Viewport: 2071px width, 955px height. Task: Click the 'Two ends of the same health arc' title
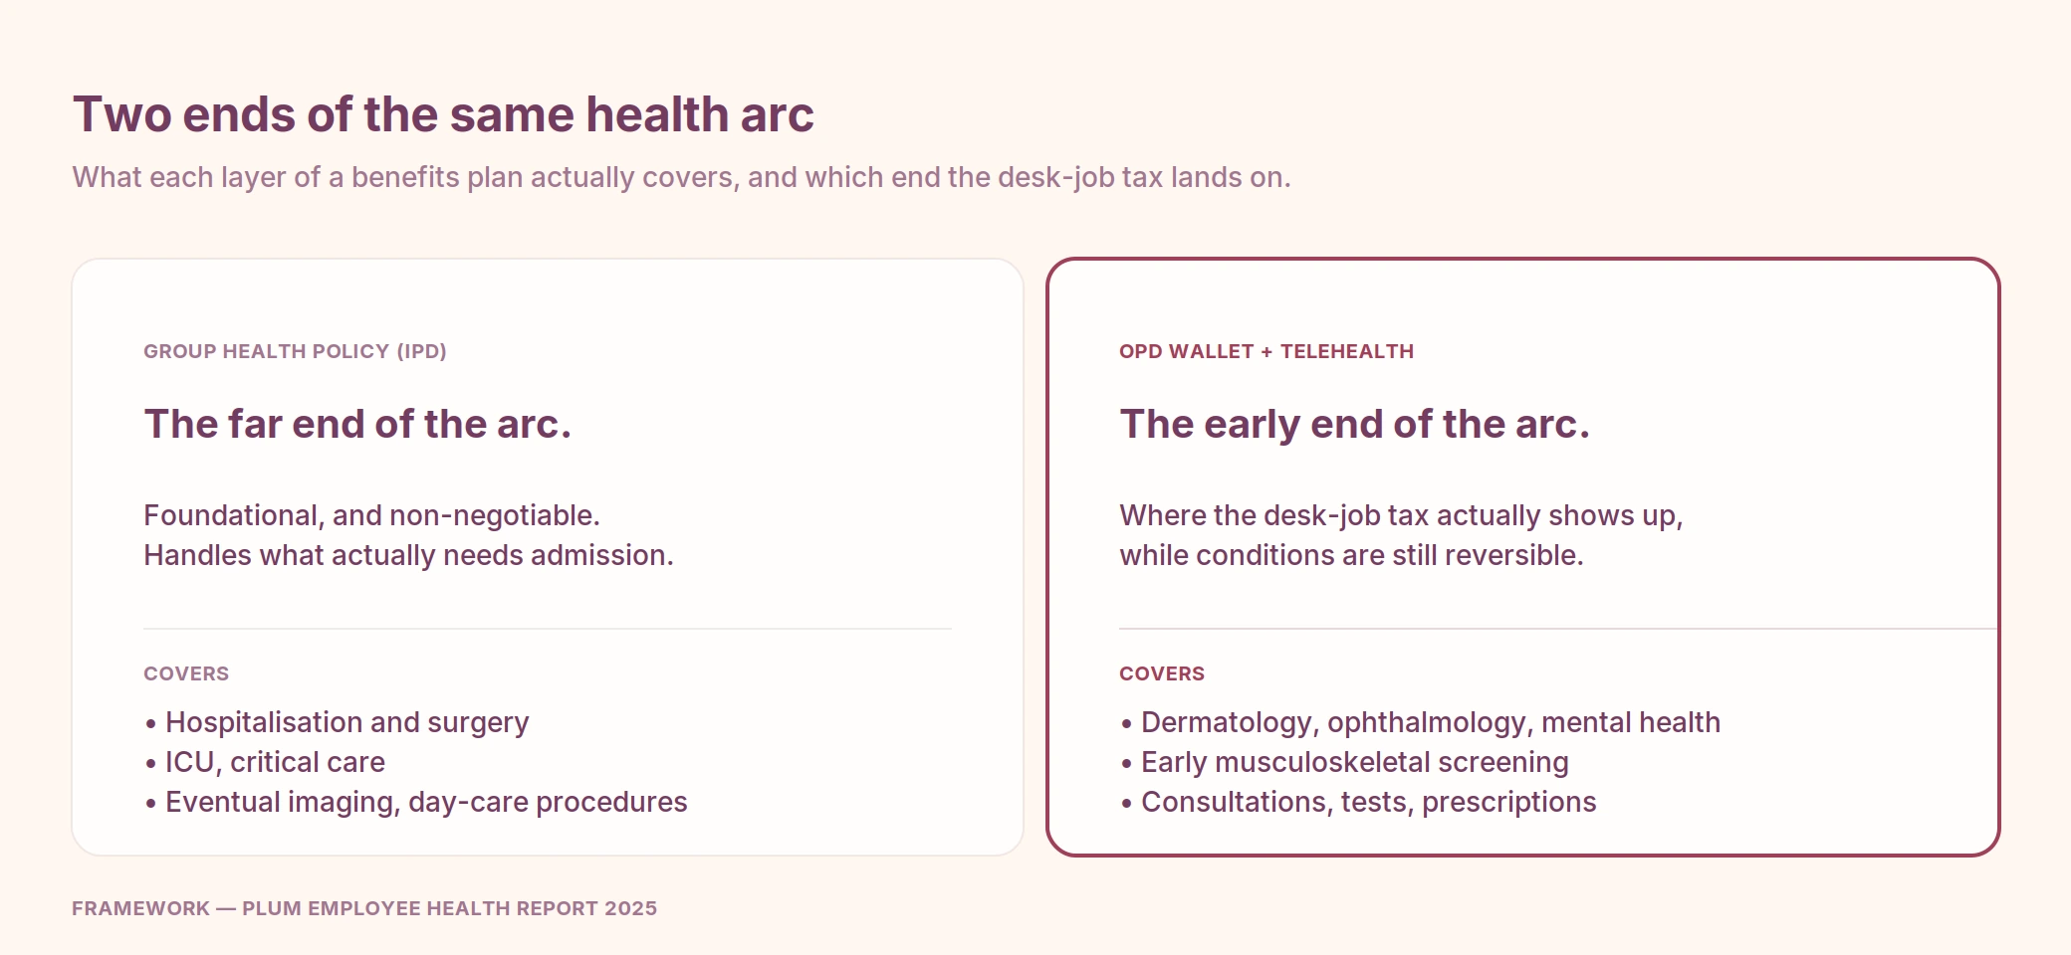pyautogui.click(x=443, y=114)
